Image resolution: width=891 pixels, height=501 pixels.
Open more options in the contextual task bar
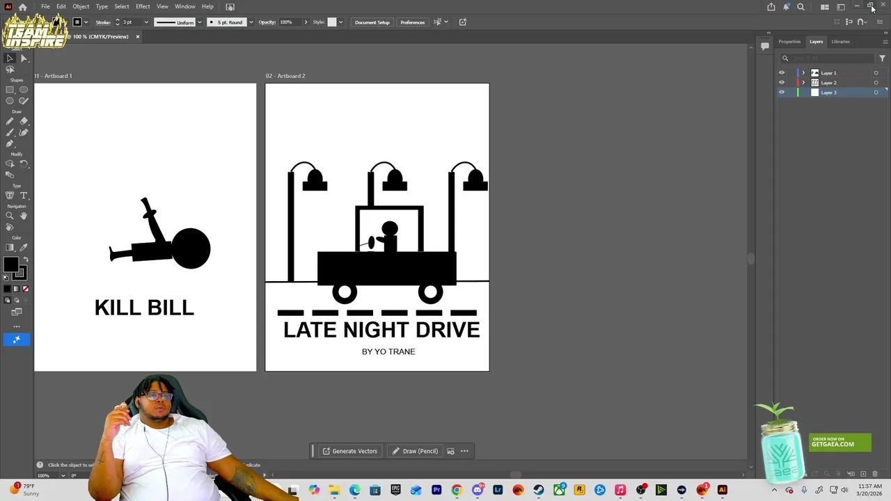tap(464, 451)
